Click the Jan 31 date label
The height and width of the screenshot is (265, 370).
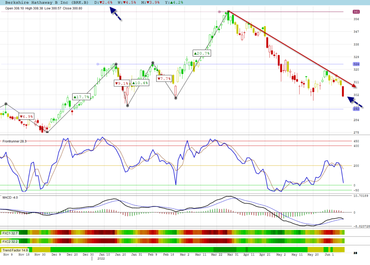tap(137, 255)
